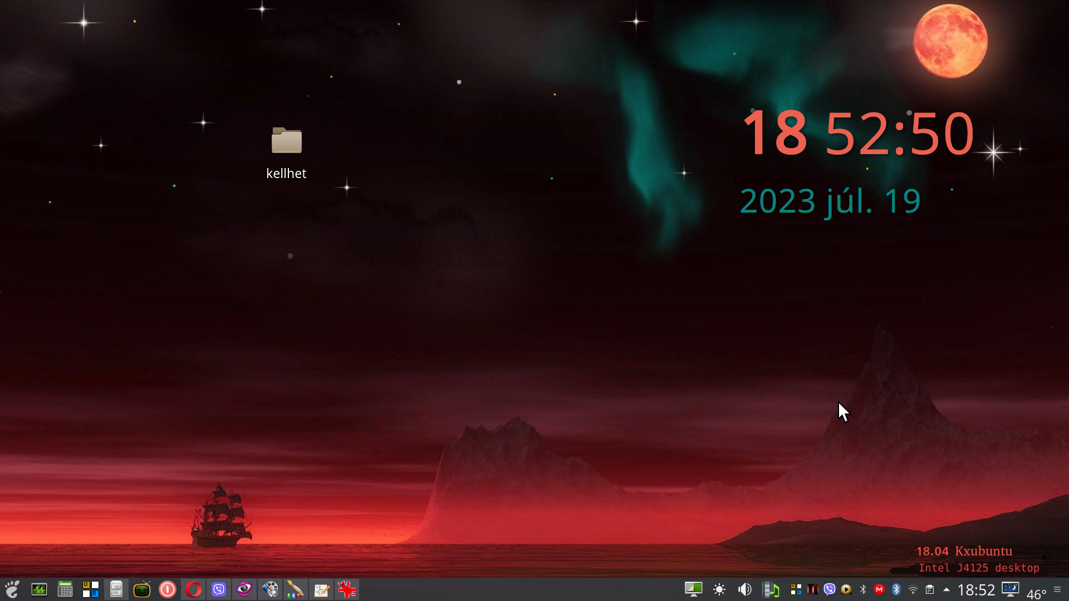Click the show desktop monitor icon in tray area
1069x601 pixels.
tap(693, 589)
